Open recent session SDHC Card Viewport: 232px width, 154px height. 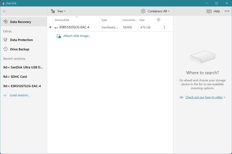click(x=15, y=77)
